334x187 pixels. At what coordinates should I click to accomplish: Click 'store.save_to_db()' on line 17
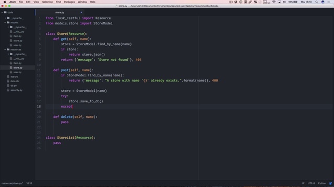pos(86,101)
